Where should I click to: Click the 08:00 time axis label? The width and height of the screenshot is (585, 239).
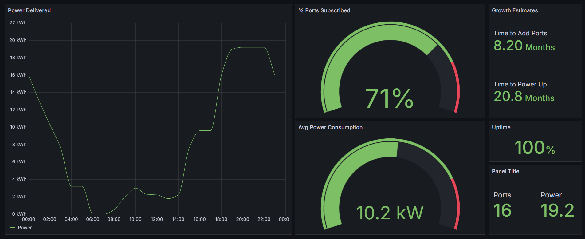point(114,219)
